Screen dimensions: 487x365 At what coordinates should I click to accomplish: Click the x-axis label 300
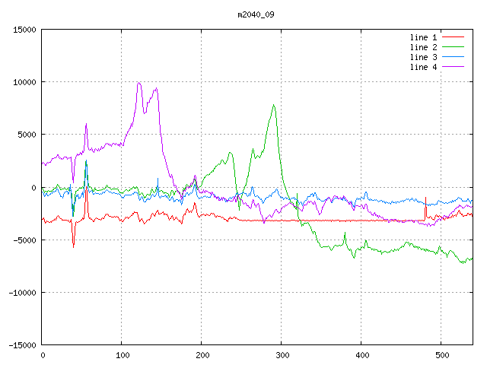click(x=282, y=355)
